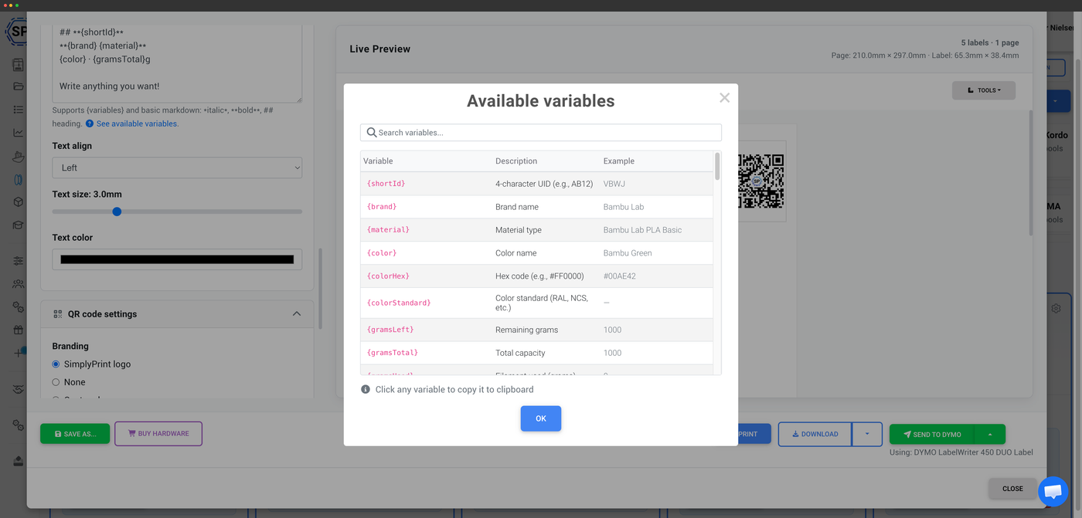Open the Text align dropdown set to Left
This screenshot has width=1082, height=518.
tap(177, 168)
